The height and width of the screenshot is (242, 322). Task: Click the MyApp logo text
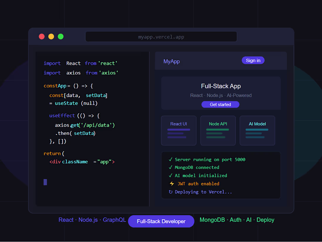point(172,62)
